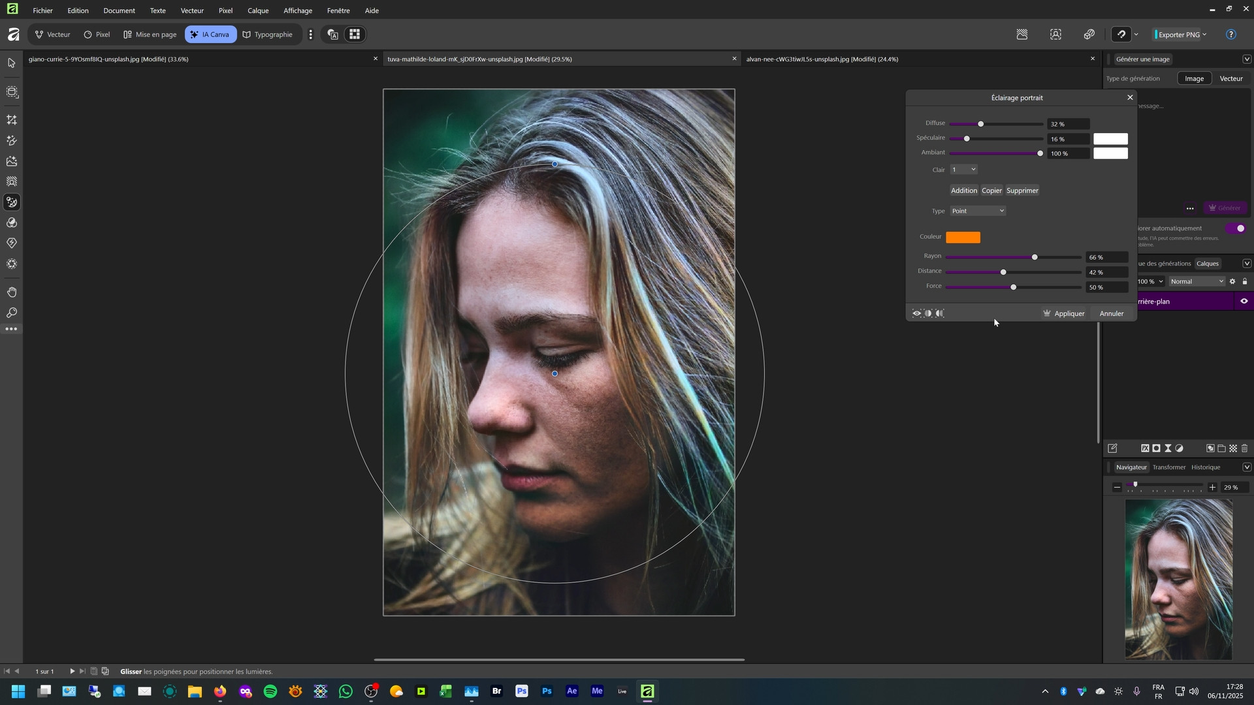Click the Addition light button
1254x705 pixels.
coord(963,191)
